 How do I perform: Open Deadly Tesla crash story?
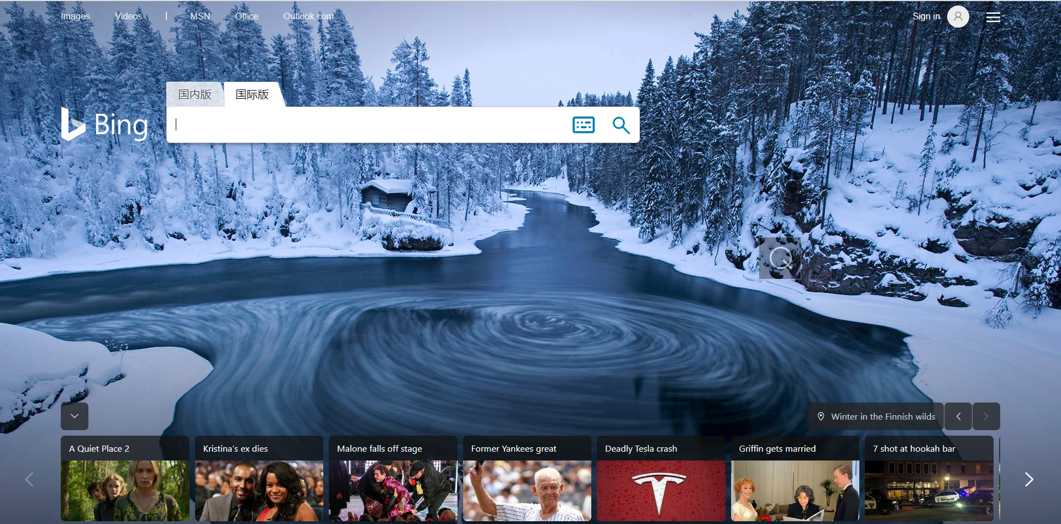661,479
